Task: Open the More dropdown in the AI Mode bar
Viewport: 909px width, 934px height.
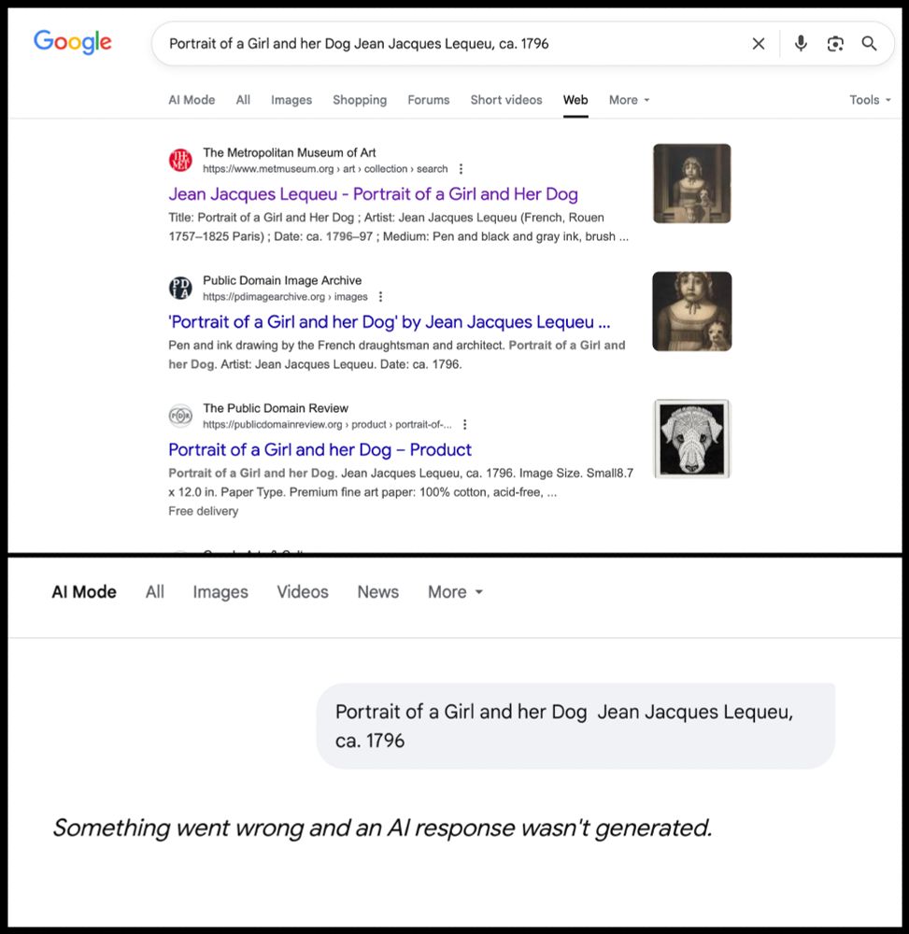Action: coord(455,591)
